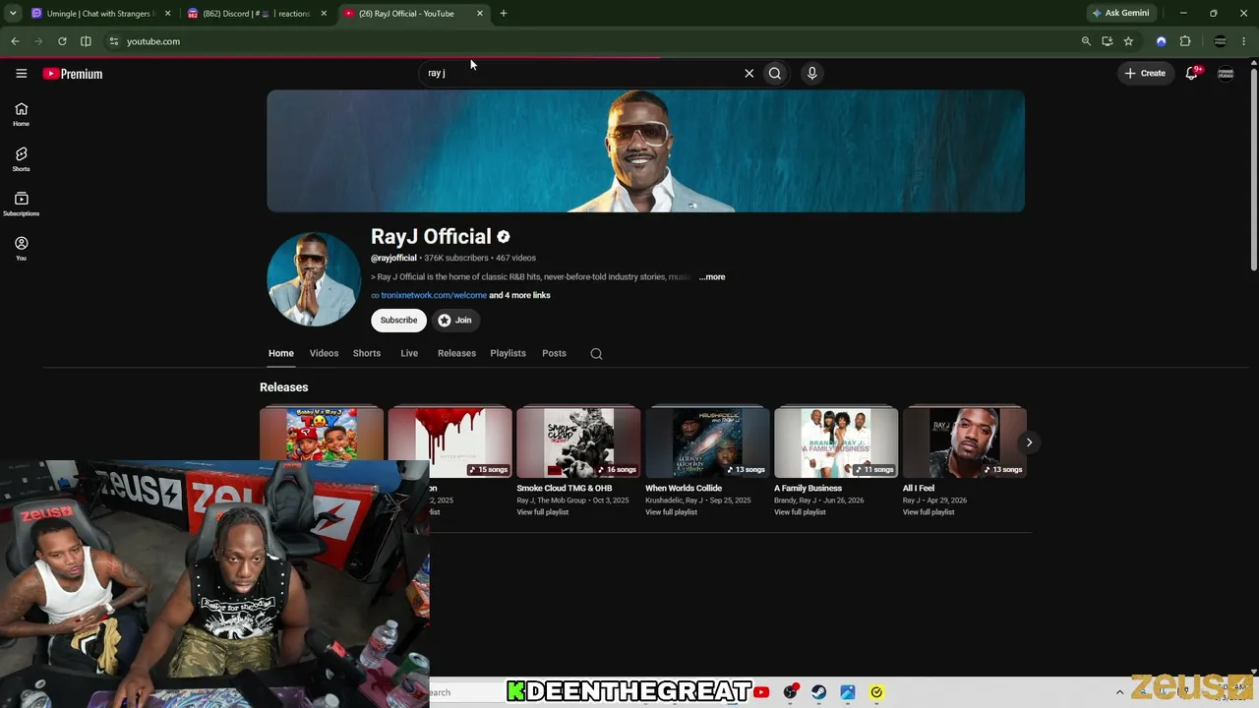Screen dimensions: 1259x708
Task: Open the YouTube app taskbar icon
Action: click(761, 692)
